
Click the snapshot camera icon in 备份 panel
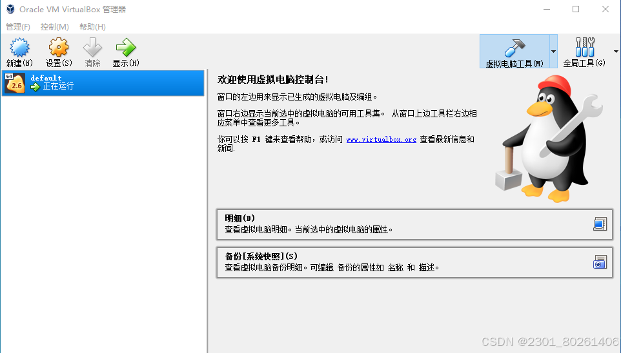pos(600,262)
